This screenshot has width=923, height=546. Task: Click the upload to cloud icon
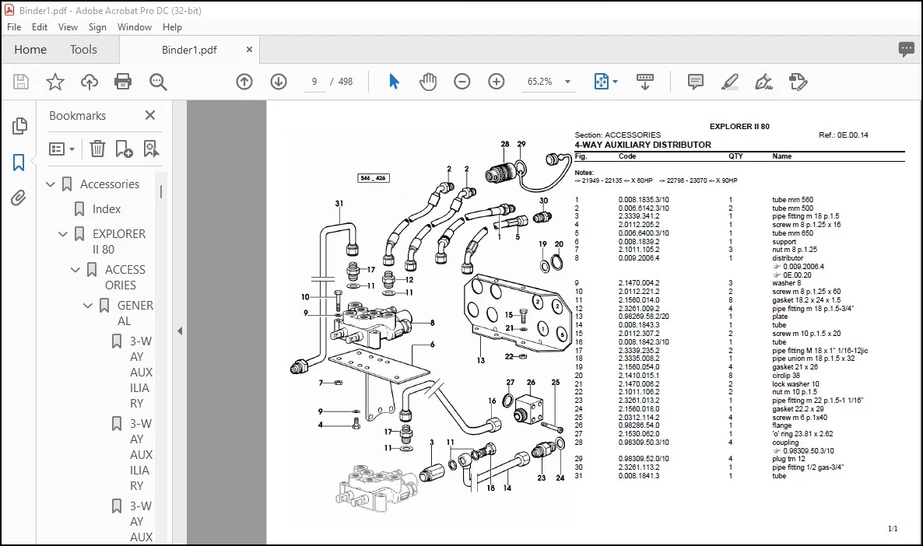pos(89,82)
